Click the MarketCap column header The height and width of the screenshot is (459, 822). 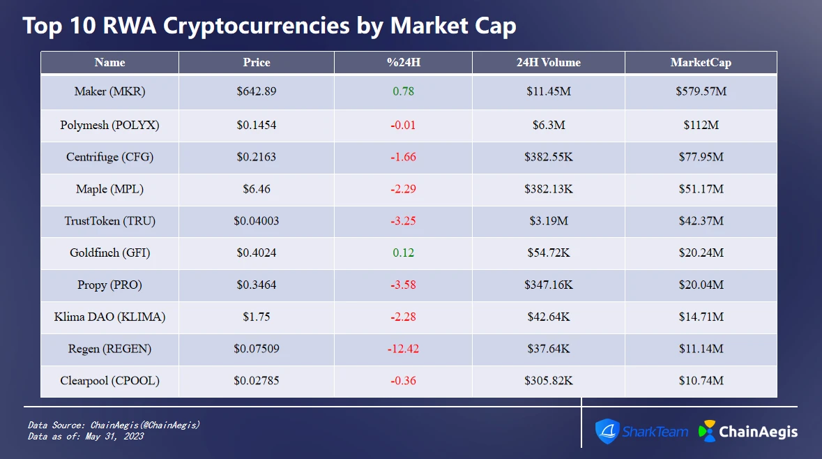click(701, 62)
